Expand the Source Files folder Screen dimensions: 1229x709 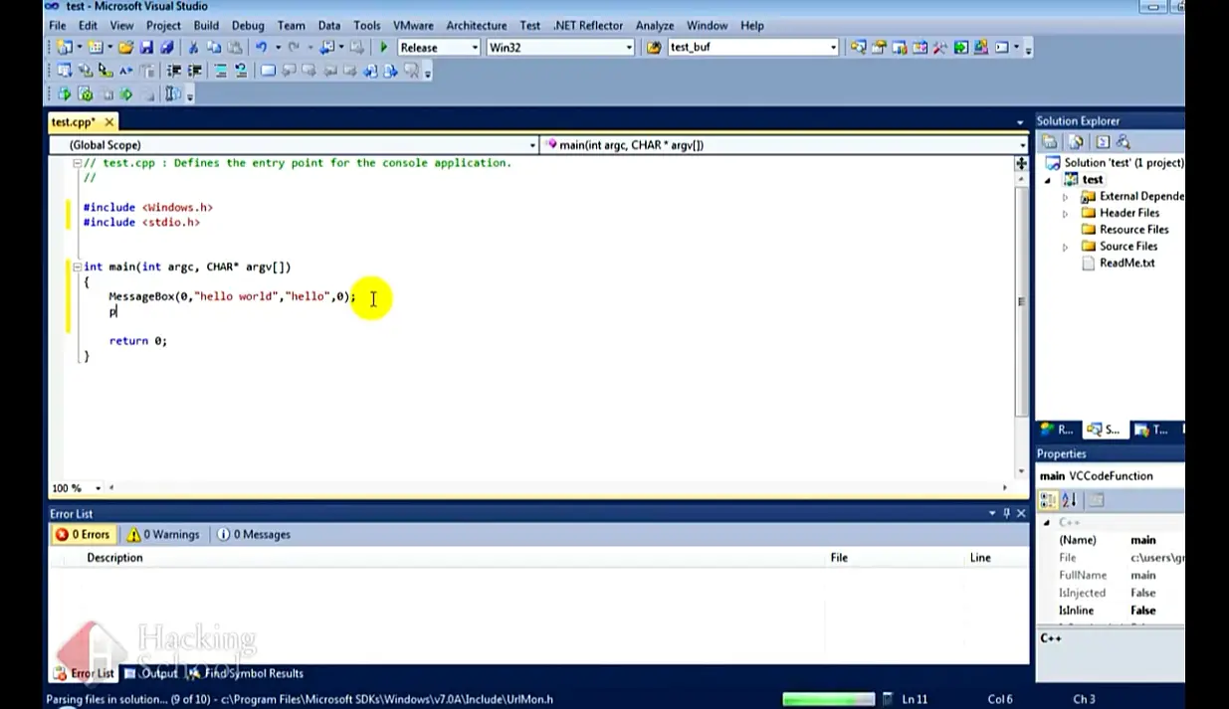[x=1066, y=247]
